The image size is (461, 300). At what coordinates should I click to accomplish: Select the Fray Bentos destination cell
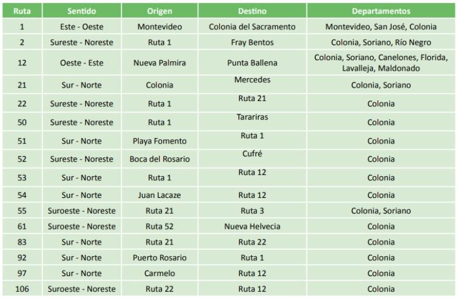[x=252, y=42]
